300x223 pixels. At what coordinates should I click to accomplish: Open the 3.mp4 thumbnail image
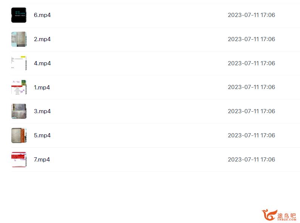click(19, 111)
